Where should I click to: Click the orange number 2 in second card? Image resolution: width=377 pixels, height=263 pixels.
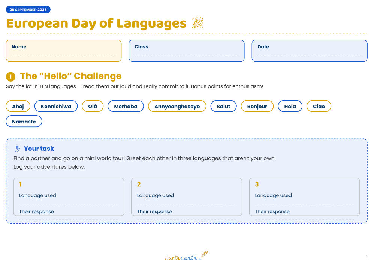139,184
